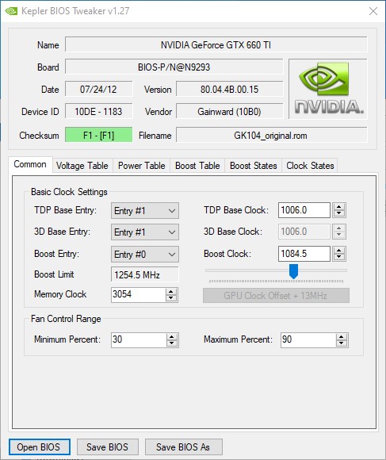Click the Device ID field 10DE - 1183
386x460 pixels.
pyautogui.click(x=98, y=112)
